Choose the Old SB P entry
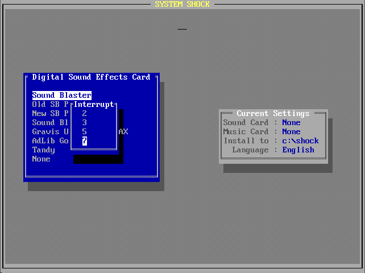 50,105
